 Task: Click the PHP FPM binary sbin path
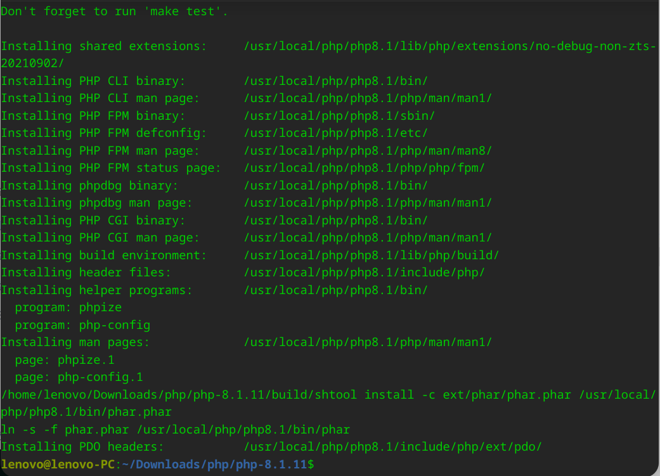[x=339, y=116]
